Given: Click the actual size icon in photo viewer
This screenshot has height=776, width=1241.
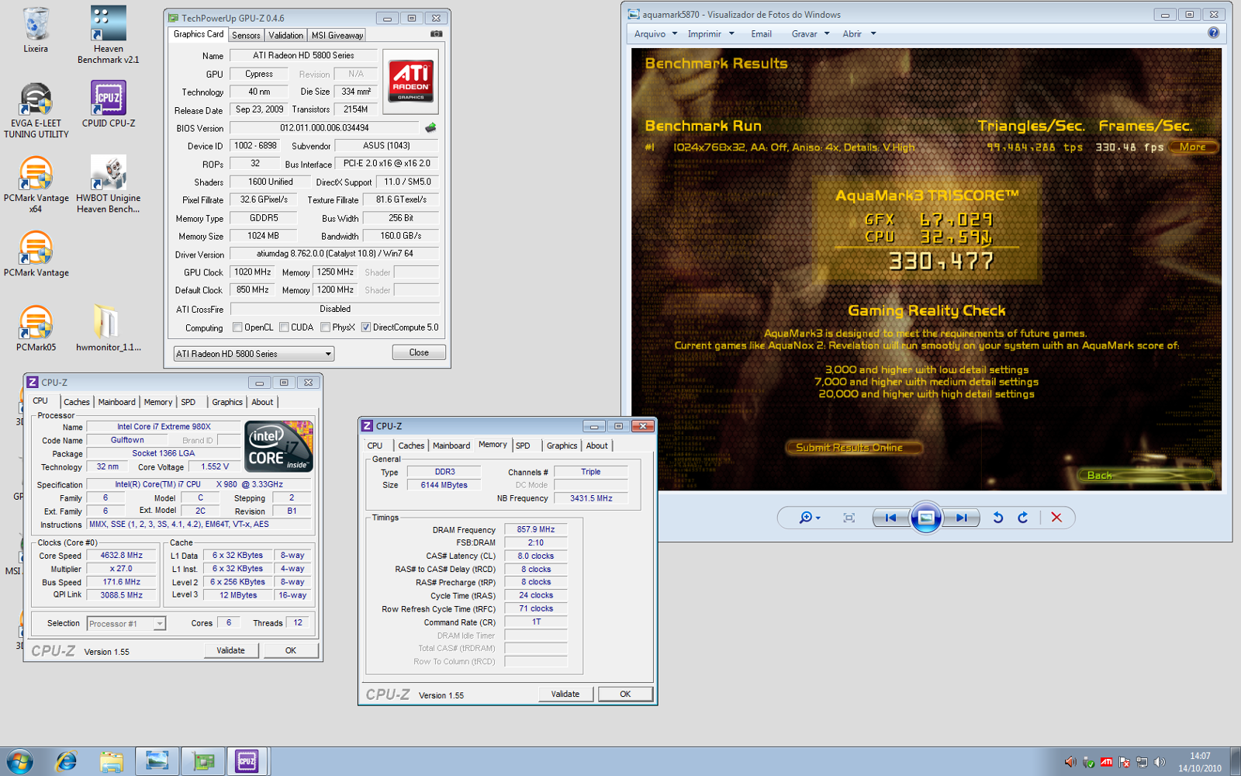Looking at the screenshot, I should pyautogui.click(x=849, y=518).
